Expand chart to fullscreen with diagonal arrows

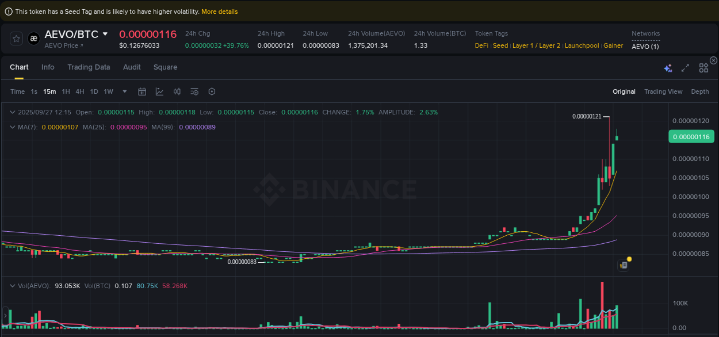(685, 67)
